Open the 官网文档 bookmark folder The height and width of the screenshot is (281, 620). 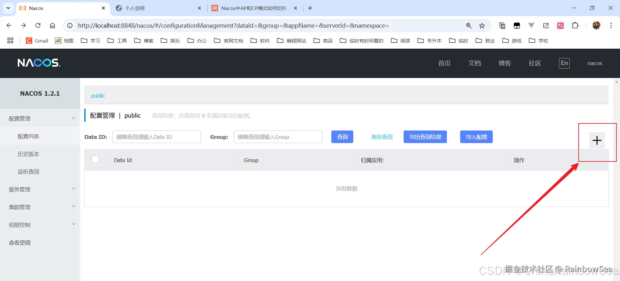(x=229, y=41)
